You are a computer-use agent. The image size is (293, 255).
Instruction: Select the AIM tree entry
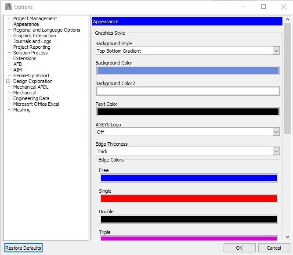pyautogui.click(x=18, y=70)
